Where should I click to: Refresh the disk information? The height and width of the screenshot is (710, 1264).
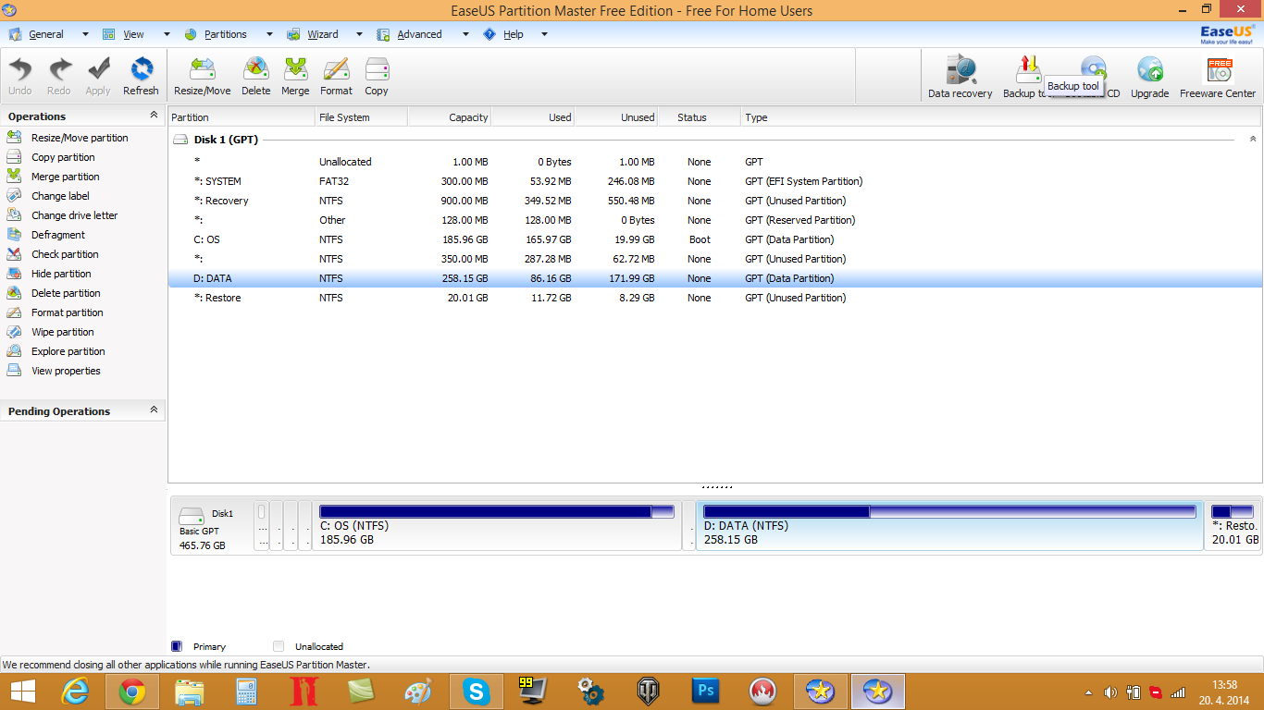click(141, 76)
